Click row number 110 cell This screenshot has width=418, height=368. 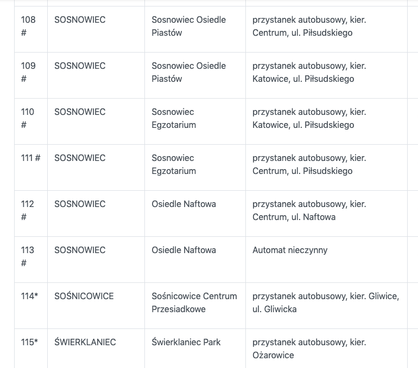click(x=28, y=118)
